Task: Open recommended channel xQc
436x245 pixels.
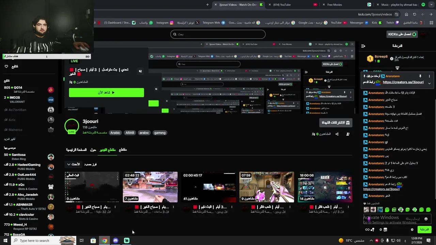Action: coord(29,187)
